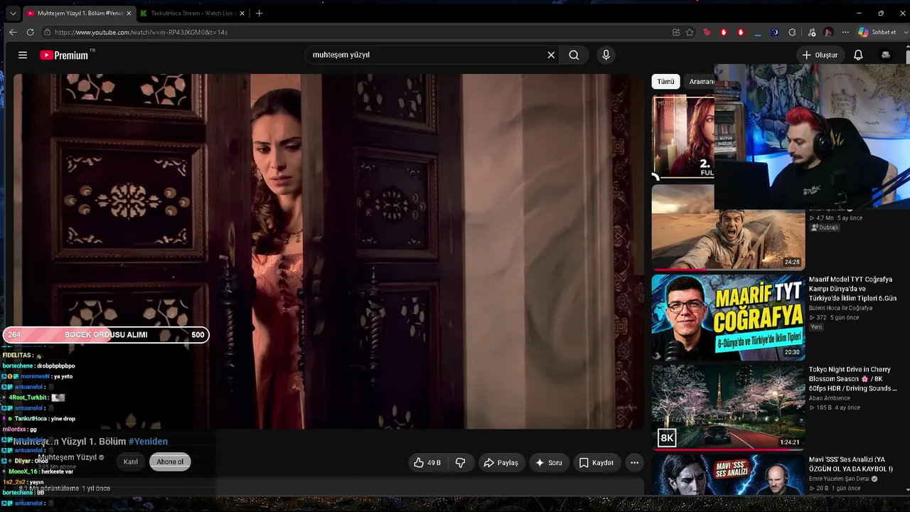Open the apps icon in address bar
910x512 pixels.
coord(676,32)
